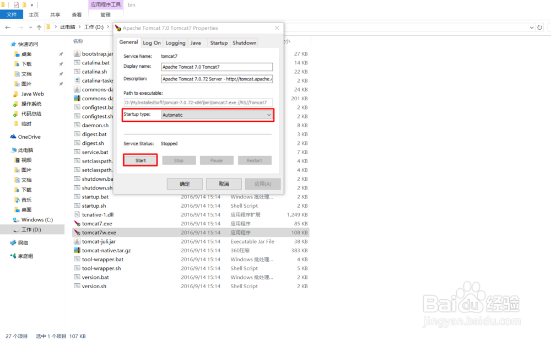Open the Startup type dropdown
Screen dimensions: 551x340
coord(217,115)
